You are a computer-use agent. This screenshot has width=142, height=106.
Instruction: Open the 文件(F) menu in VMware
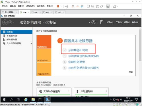(x=5, y=6)
